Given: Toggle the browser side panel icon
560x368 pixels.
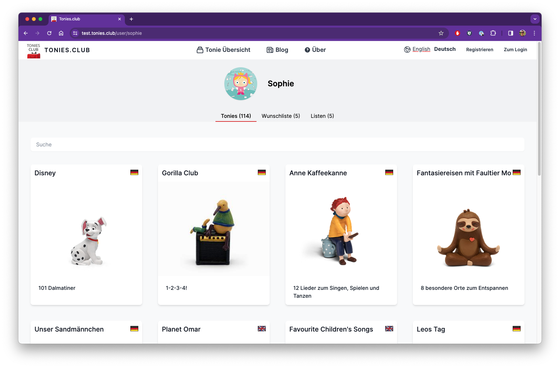Looking at the screenshot, I should pos(511,33).
